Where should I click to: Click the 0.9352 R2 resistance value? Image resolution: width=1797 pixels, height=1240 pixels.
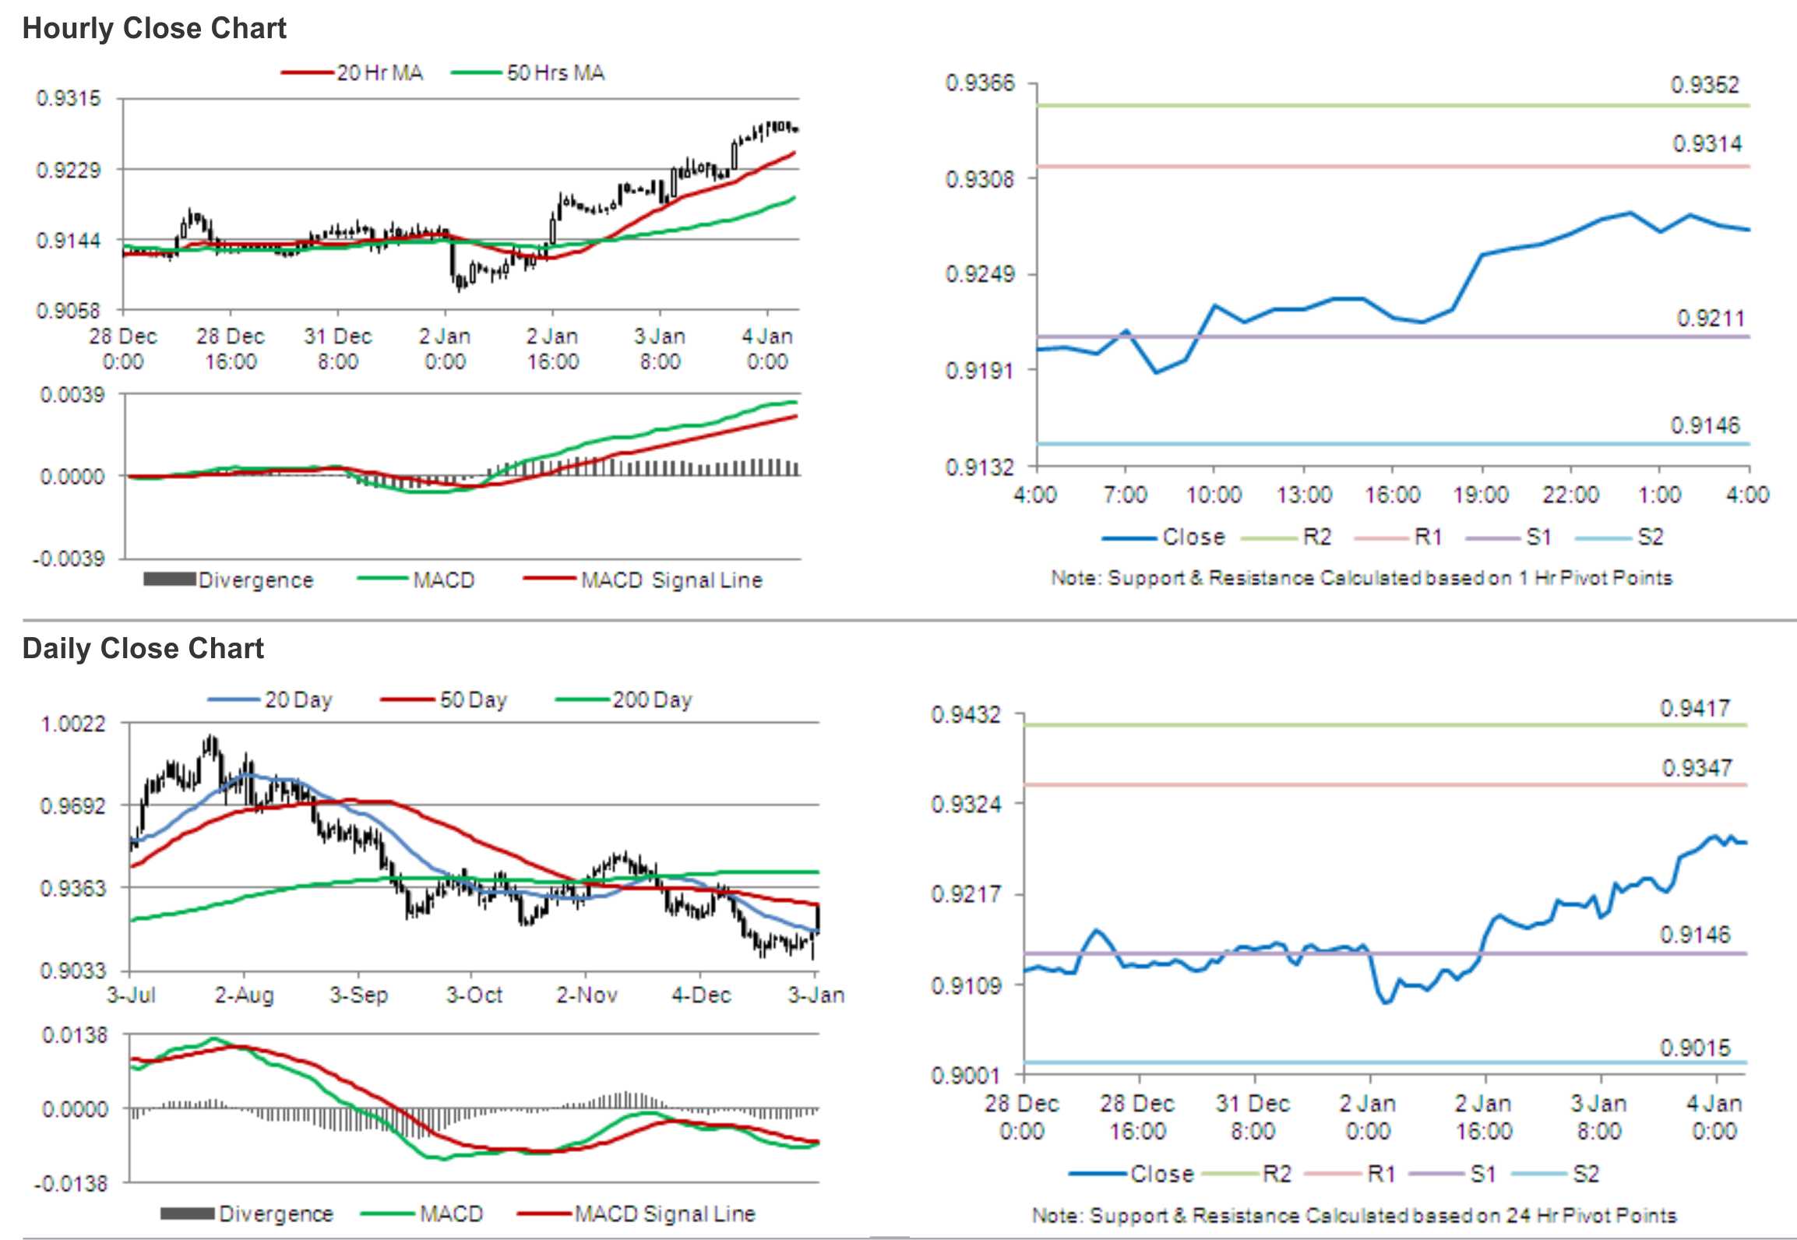(1705, 84)
